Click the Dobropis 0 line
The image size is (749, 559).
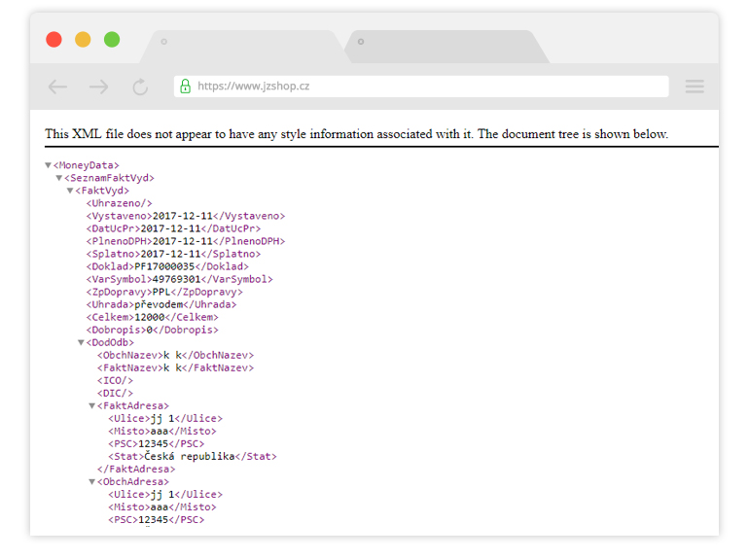[153, 330]
